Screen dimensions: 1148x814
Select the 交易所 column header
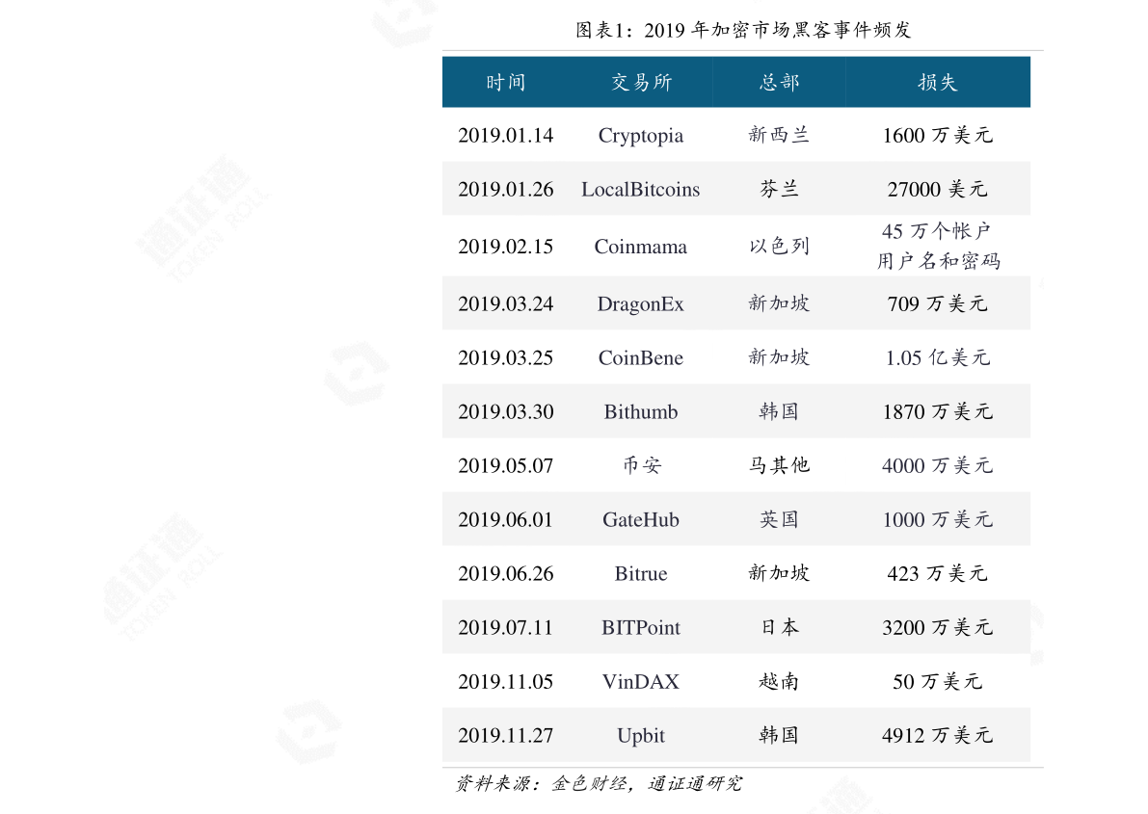point(640,82)
